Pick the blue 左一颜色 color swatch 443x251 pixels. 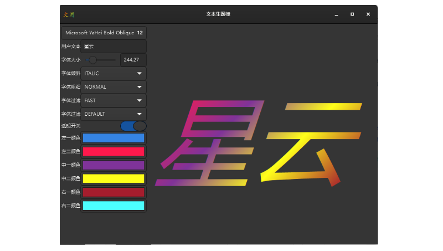tap(114, 138)
